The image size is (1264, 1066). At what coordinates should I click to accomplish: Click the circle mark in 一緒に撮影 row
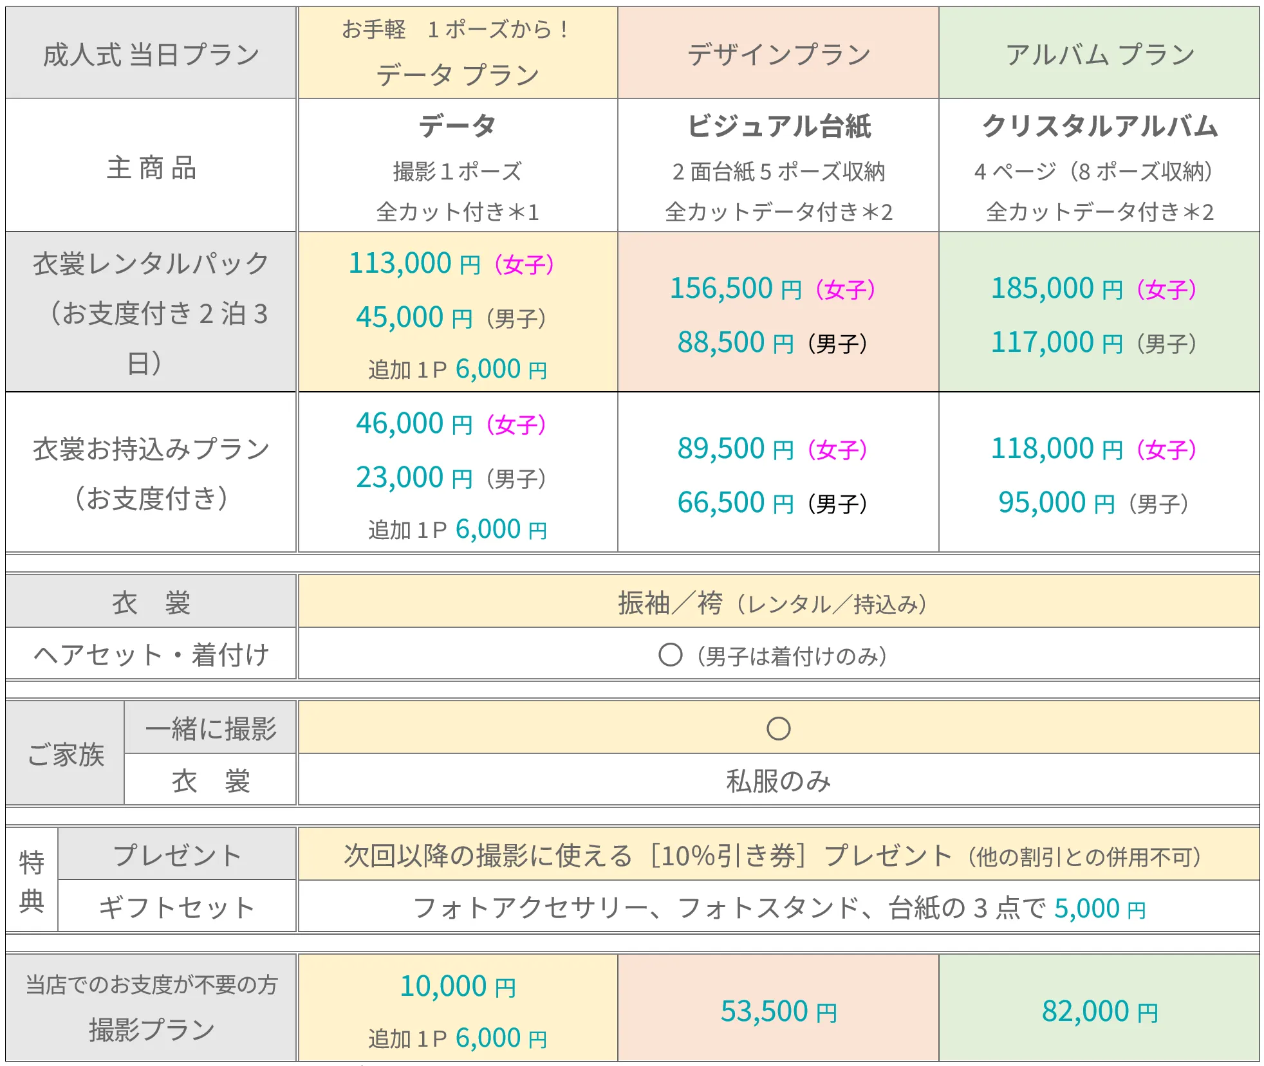tap(778, 728)
